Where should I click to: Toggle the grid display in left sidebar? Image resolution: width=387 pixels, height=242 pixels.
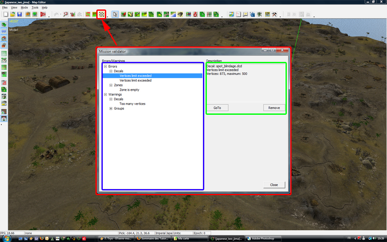pos(4,53)
